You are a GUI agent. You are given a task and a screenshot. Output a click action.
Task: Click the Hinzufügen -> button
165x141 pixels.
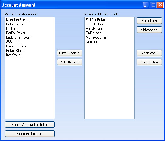(x=70, y=53)
